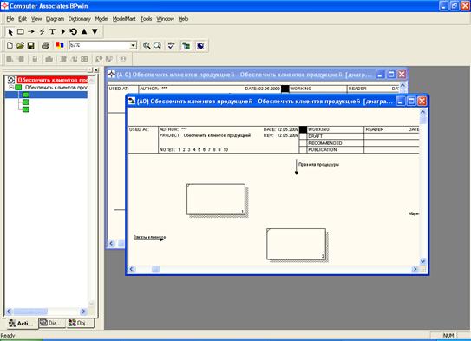This screenshot has height=341, width=471.
Task: Select the Arrow tool
Action: (31, 31)
